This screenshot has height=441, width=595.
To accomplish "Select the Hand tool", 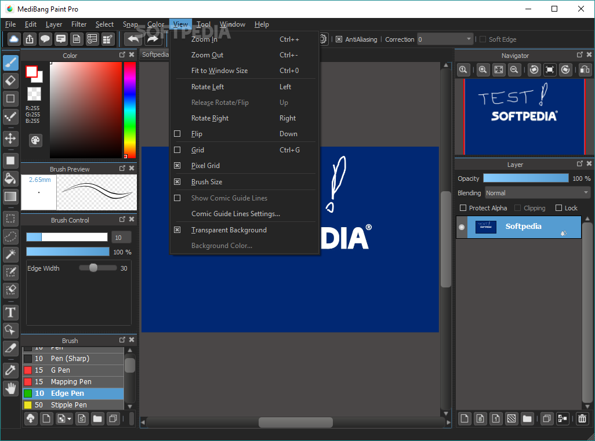I will tap(10, 388).
